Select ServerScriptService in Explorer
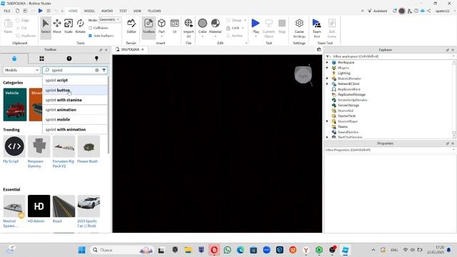 (352, 100)
